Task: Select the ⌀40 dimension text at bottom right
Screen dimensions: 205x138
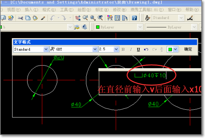Action: (153, 104)
